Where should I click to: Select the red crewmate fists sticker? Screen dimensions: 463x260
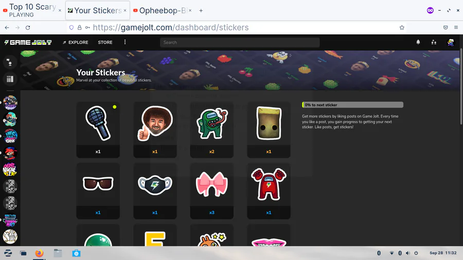(269, 191)
